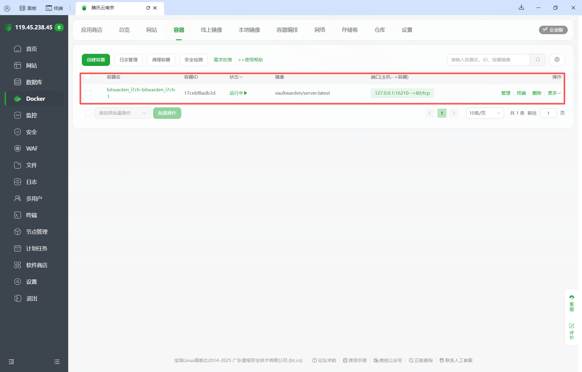Tick the checkbox beside batch operation dropdown
This screenshot has width=582, height=372.
pyautogui.click(x=88, y=113)
